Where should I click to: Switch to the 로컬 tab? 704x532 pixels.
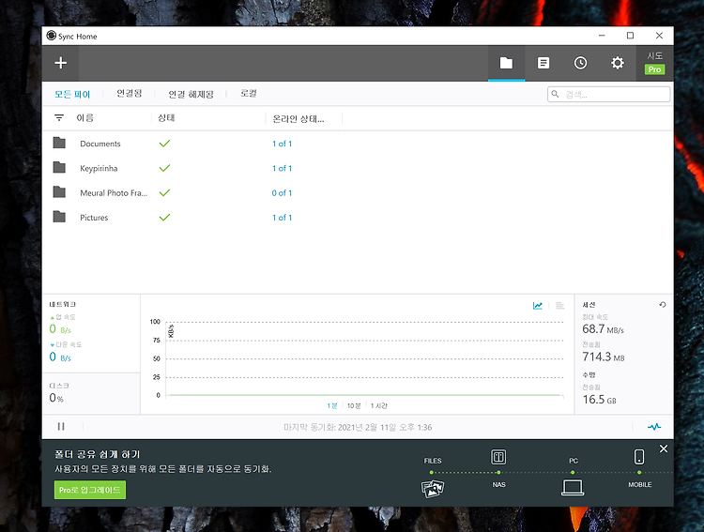249,94
